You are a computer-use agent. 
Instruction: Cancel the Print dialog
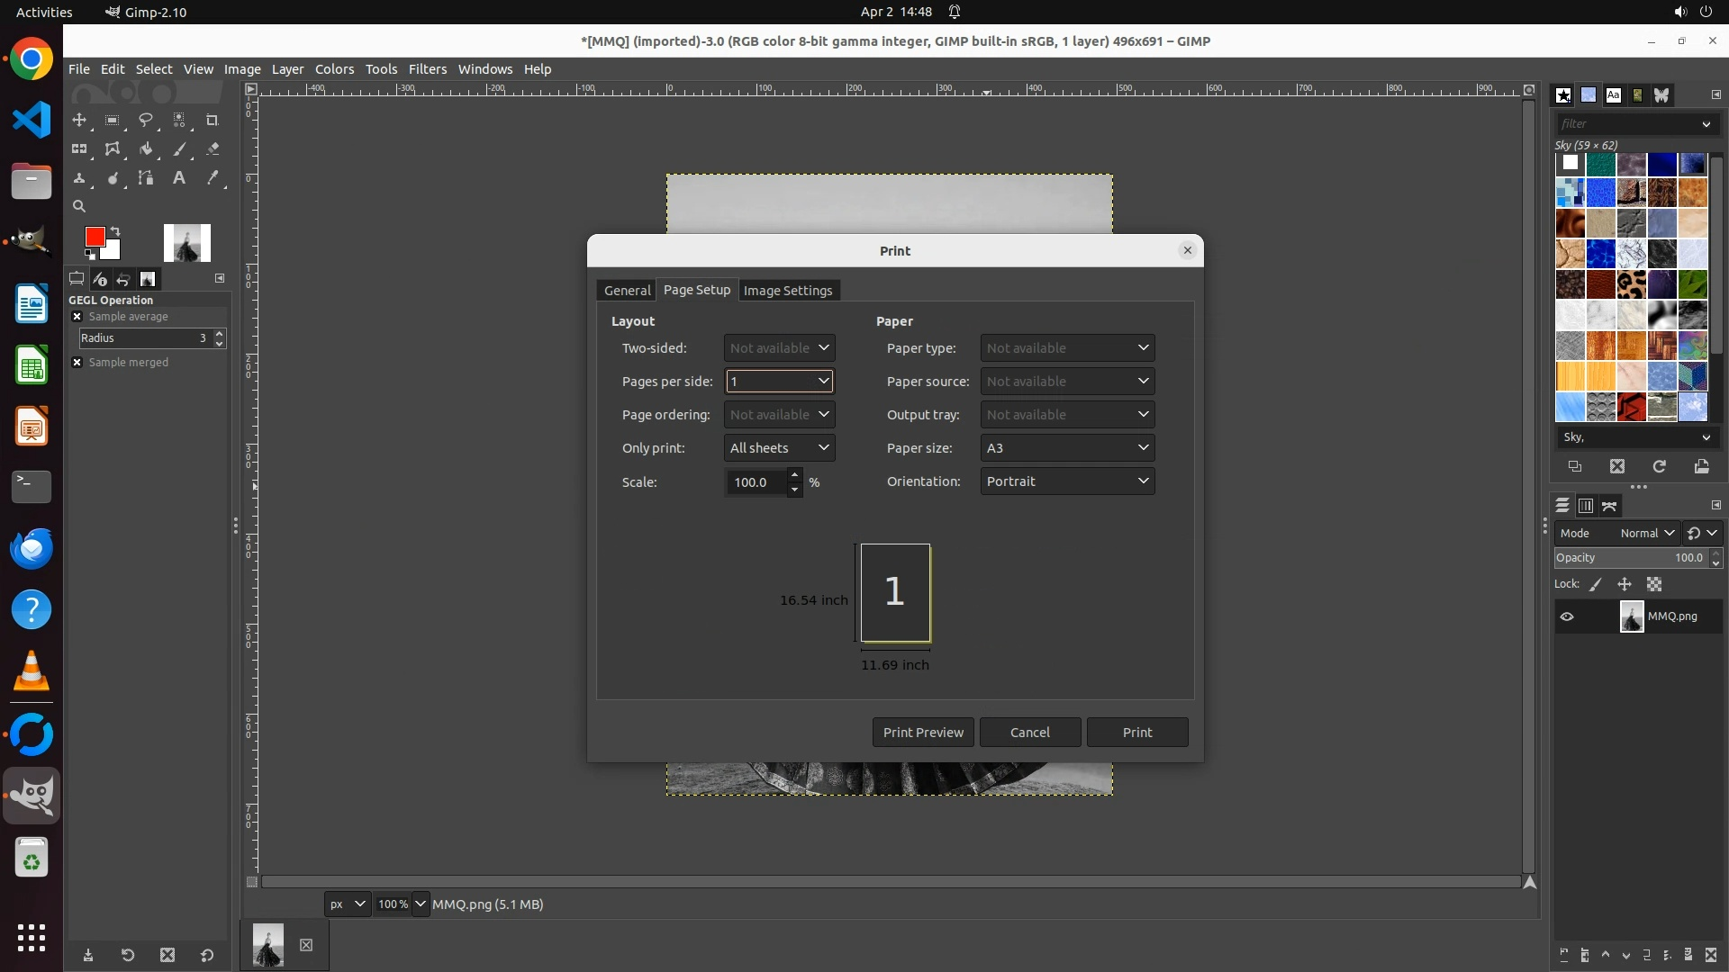[x=1029, y=733]
